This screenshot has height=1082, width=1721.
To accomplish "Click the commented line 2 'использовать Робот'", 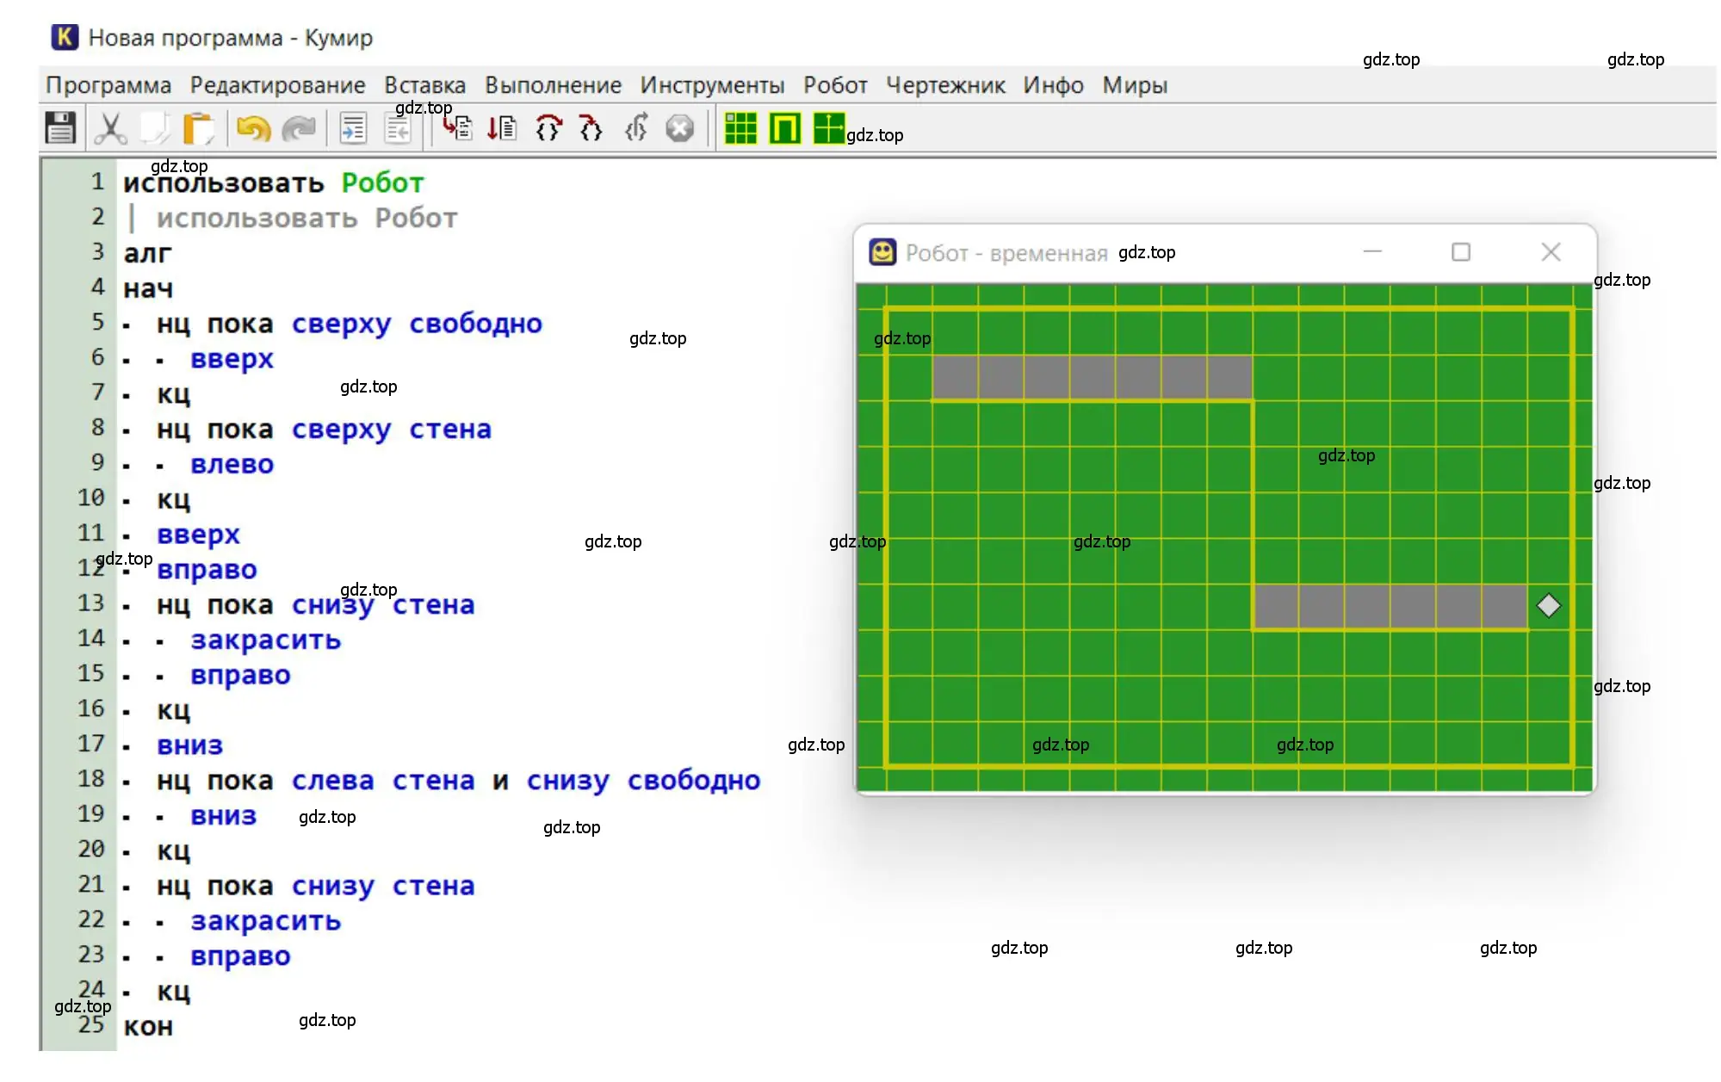I will pos(306,219).
